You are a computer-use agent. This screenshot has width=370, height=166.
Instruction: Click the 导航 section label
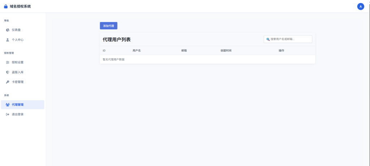pyautogui.click(x=7, y=21)
